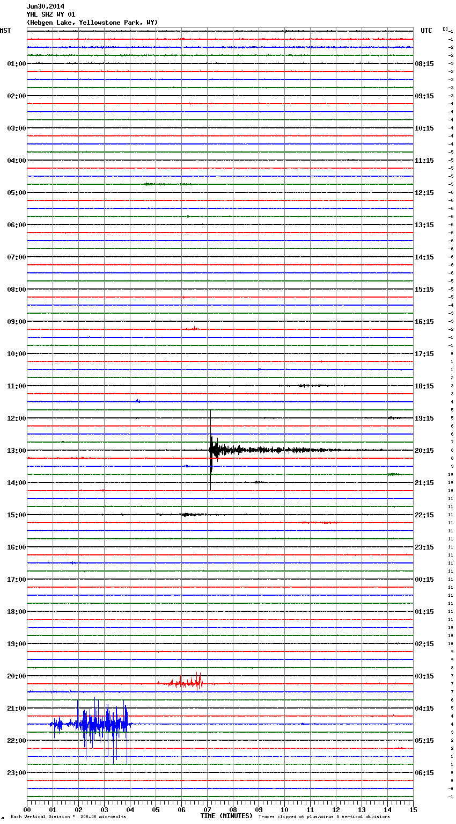456x824 pixels.
Task: Click the 00 minute tick label
Action: 27,809
